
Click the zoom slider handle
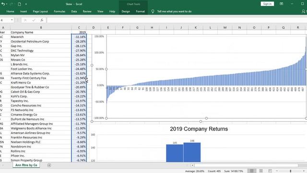[291, 171]
